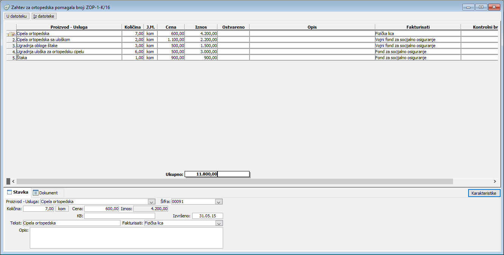The height and width of the screenshot is (255, 504).
Task: Click the 1,00 quantity cell
Action: coord(133,58)
